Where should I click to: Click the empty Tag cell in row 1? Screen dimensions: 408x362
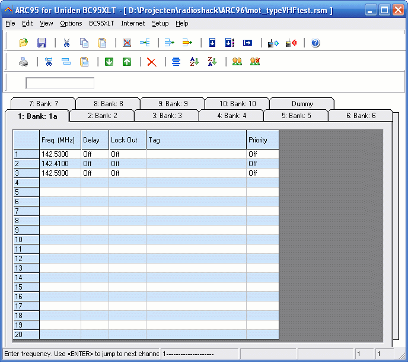tap(196, 154)
